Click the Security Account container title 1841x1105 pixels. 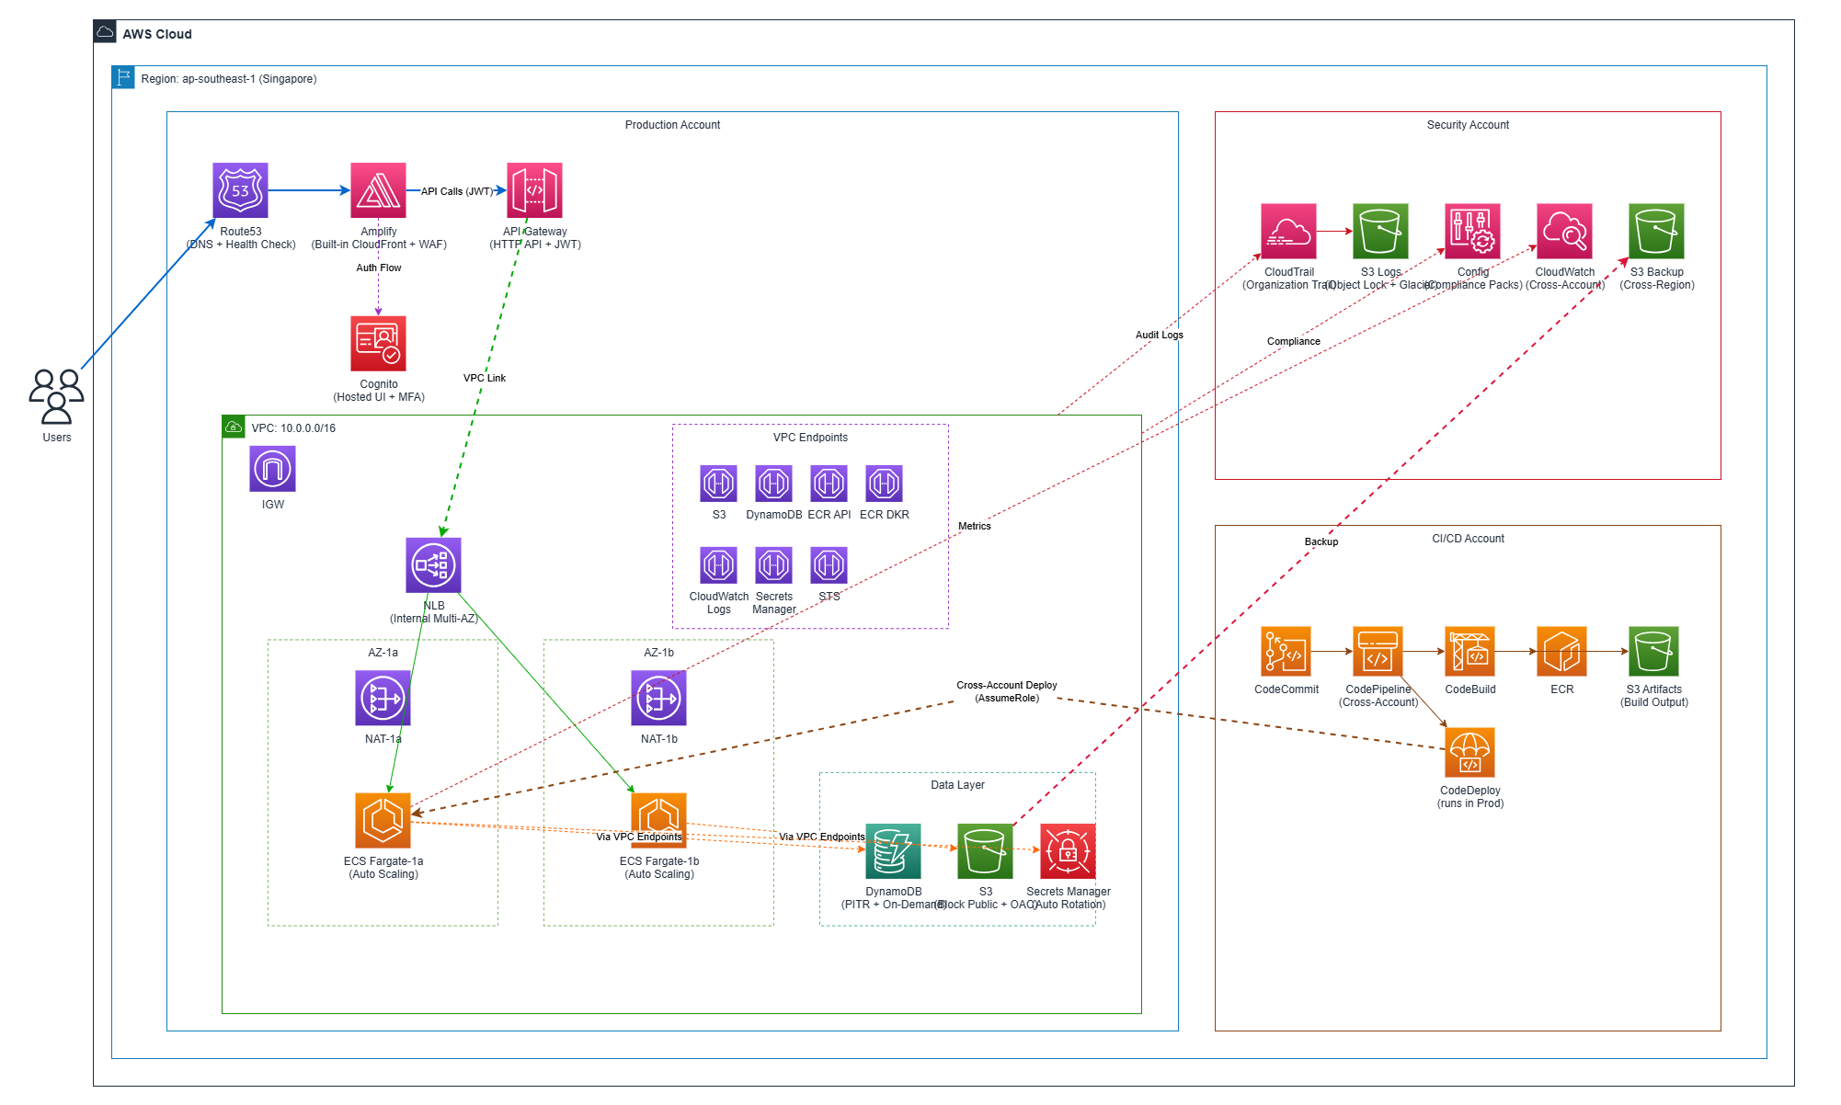click(1468, 125)
